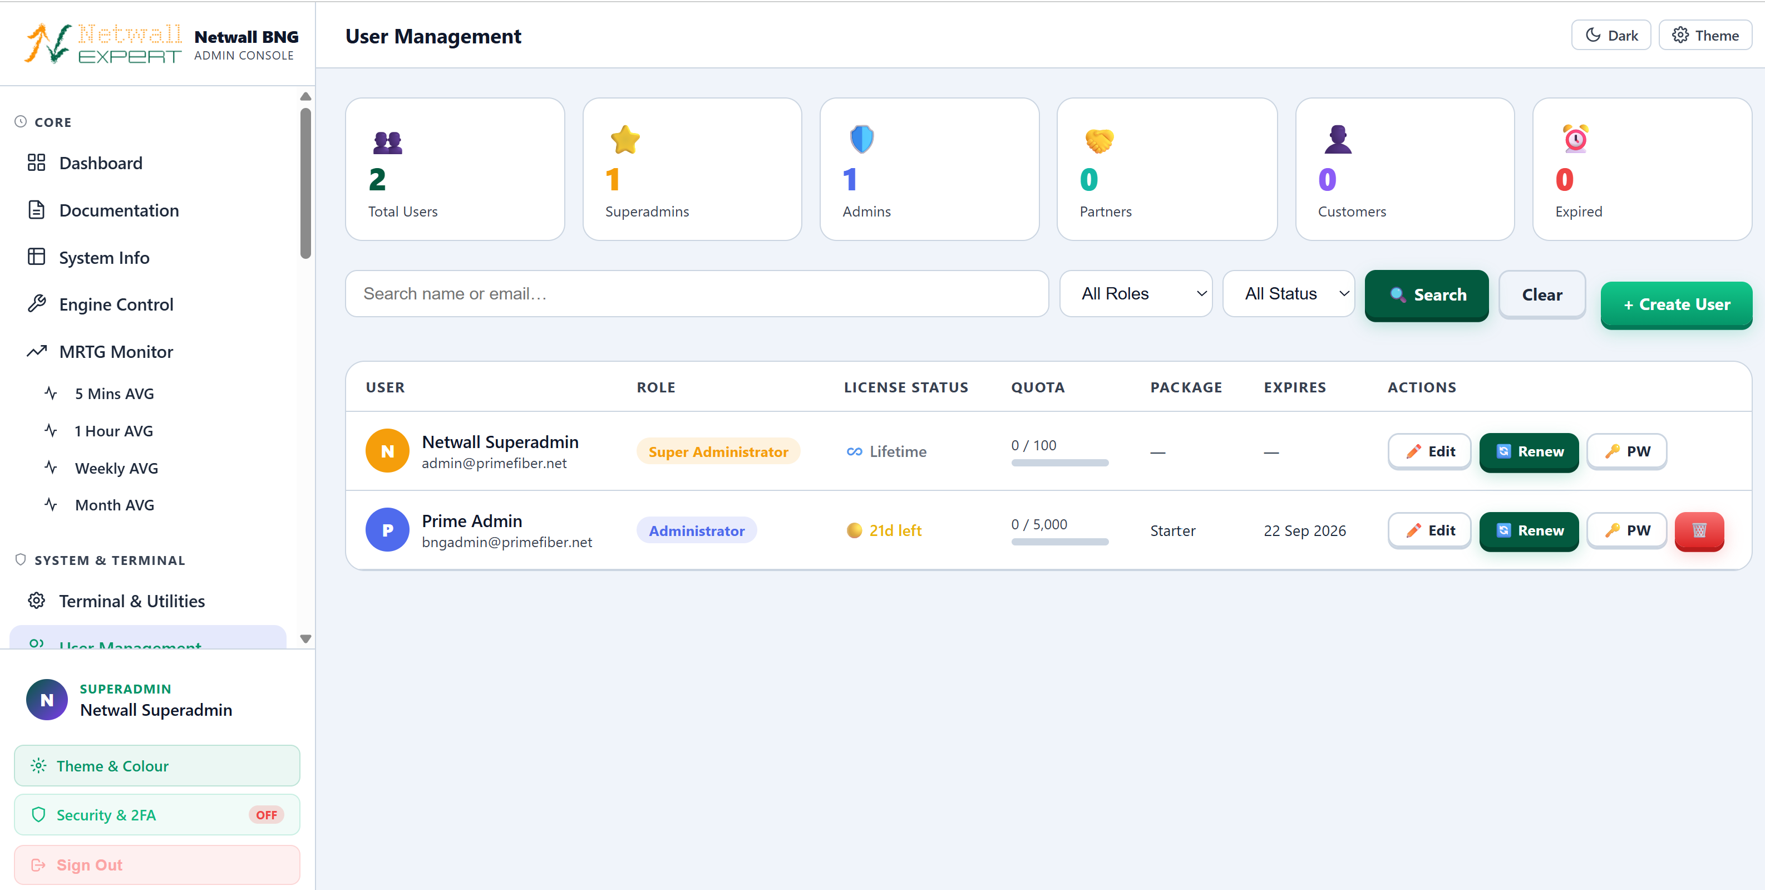Click the 0 / 100 quota progress bar
Screen dimensions: 1765x890
pyautogui.click(x=1059, y=463)
